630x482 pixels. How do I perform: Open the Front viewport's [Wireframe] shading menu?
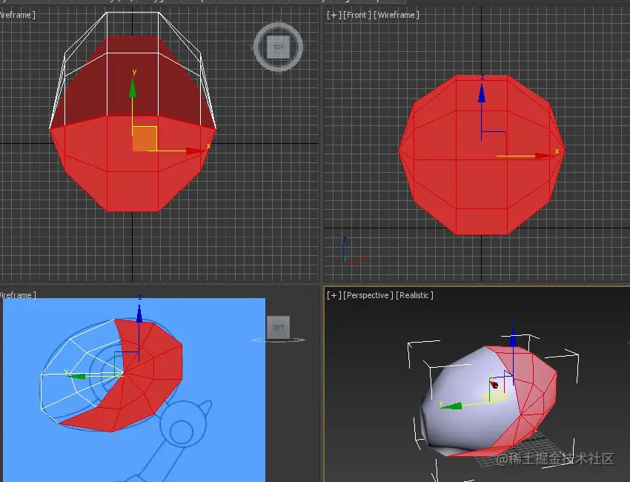click(x=397, y=15)
